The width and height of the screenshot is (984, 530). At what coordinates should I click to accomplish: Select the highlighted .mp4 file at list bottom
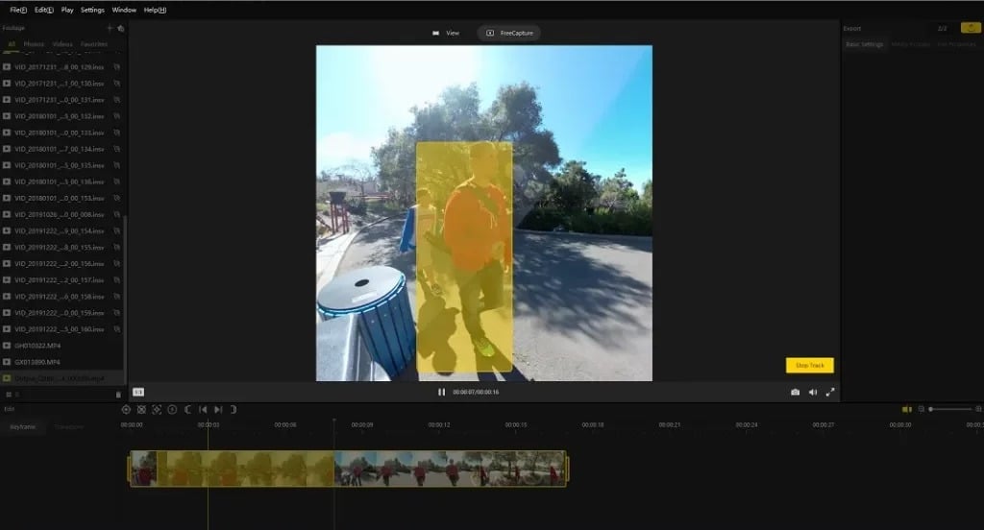(x=61, y=378)
